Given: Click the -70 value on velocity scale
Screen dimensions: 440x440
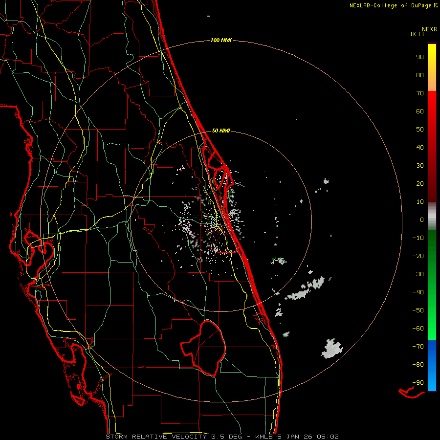Looking at the screenshot, I should point(418,347).
